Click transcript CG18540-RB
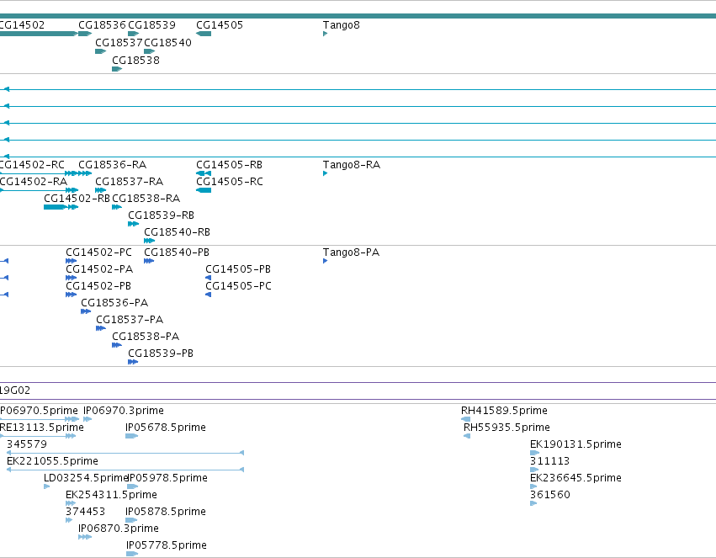Screen dimensions: 716x558 [x=178, y=232]
